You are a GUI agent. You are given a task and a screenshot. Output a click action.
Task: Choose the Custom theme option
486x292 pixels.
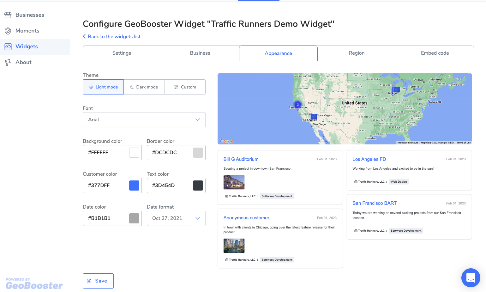(x=185, y=87)
